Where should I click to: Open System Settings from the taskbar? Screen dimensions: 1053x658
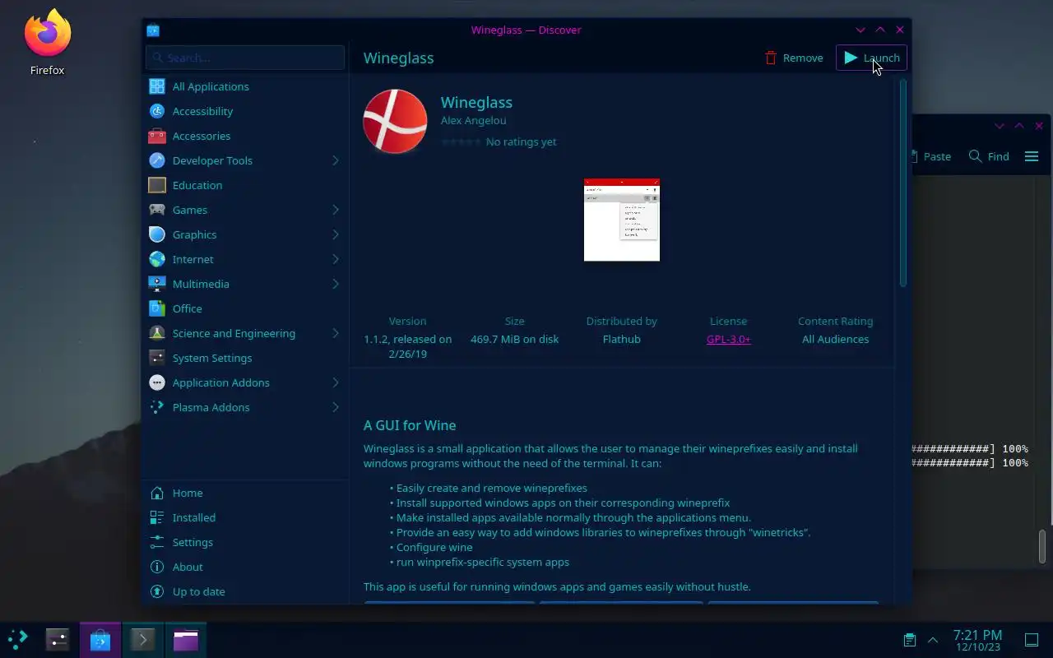[x=57, y=639]
